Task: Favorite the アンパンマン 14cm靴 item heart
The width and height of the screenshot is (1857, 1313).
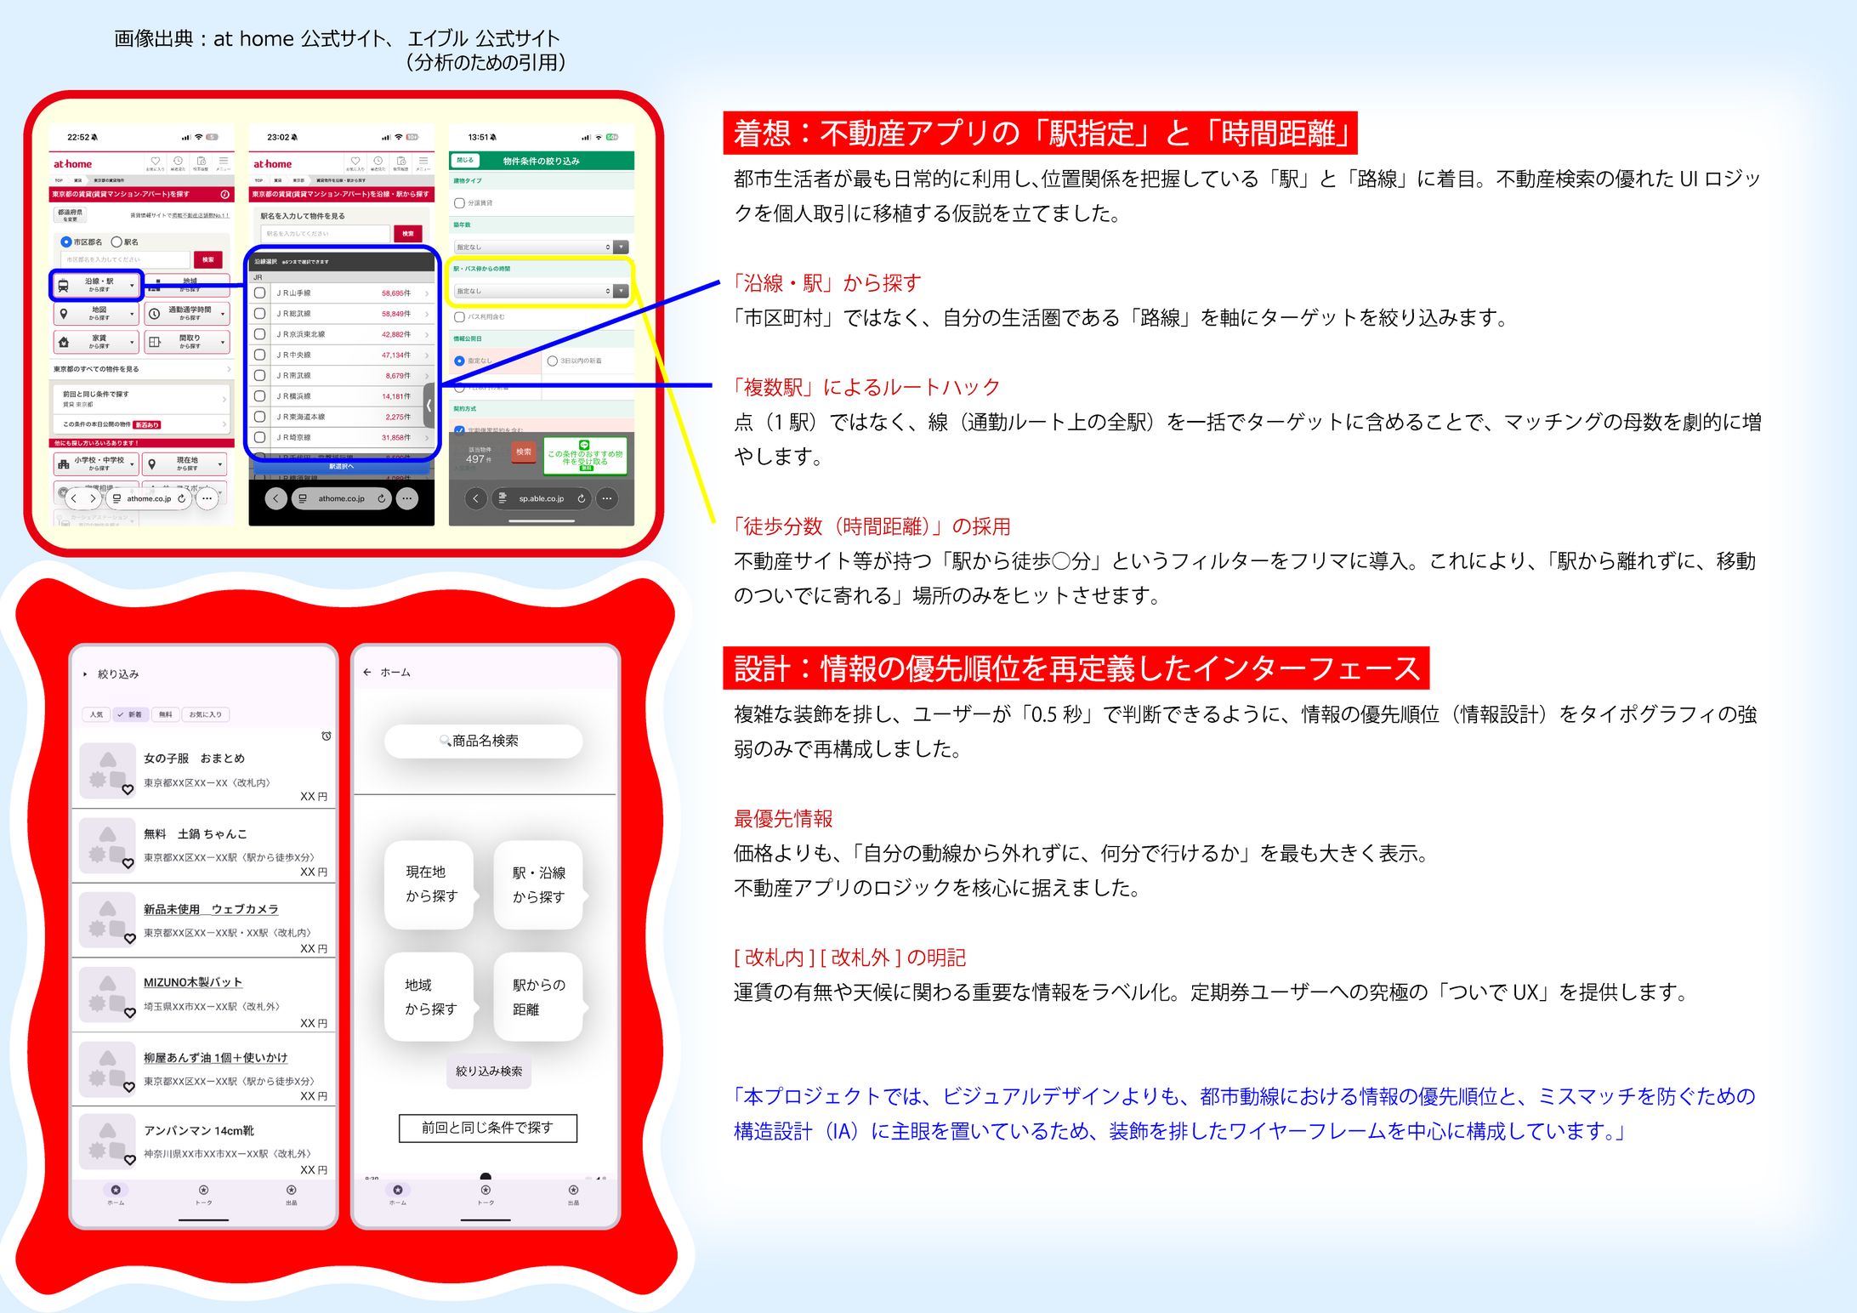Action: [129, 1160]
